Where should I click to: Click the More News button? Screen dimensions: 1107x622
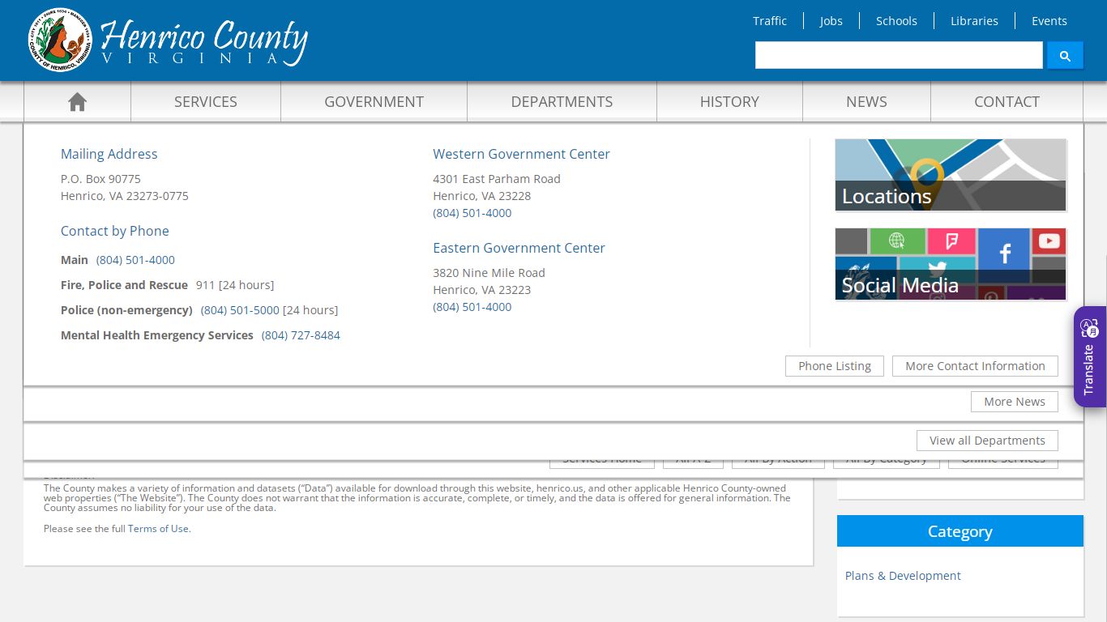coord(1015,402)
